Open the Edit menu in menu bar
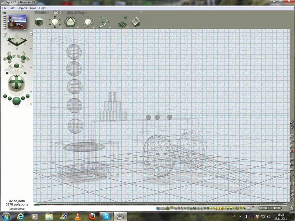The height and width of the screenshot is (221, 295). click(12, 8)
